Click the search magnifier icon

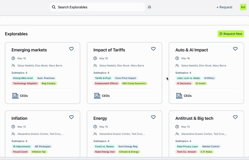pyautogui.click(x=54, y=7)
